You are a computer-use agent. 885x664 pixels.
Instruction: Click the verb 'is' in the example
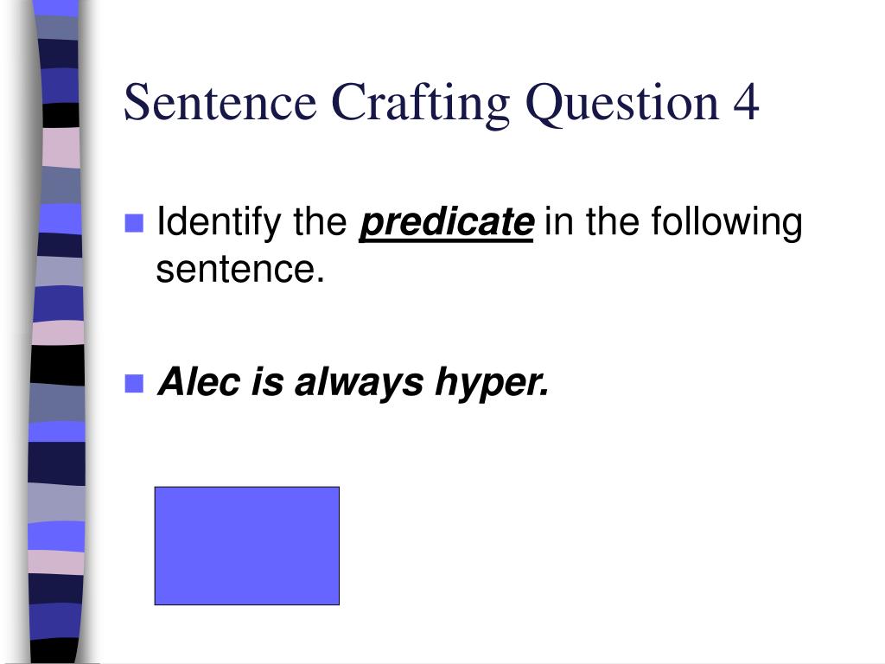click(267, 382)
